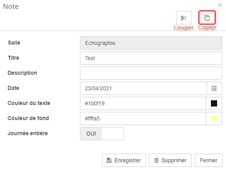The width and height of the screenshot is (226, 170).
Task: Click into the empty Description field
Action: point(151,73)
